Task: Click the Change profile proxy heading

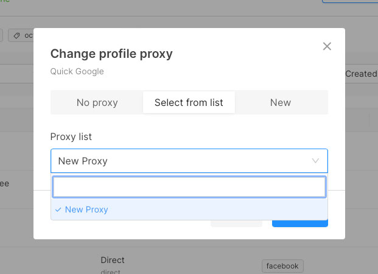Action: tap(111, 54)
